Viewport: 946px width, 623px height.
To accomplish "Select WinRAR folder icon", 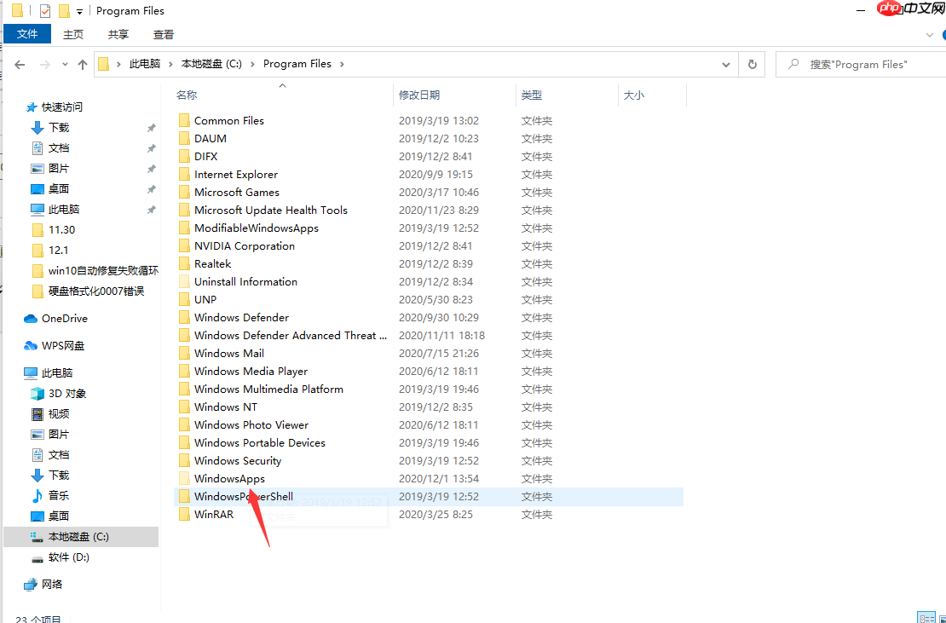I will pos(185,515).
